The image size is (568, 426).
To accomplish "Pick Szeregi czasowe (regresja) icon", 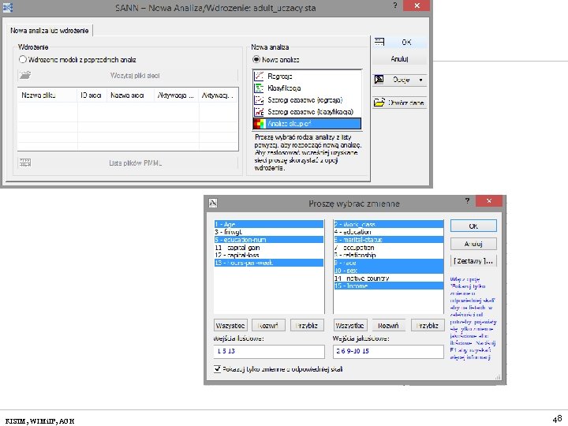I will [259, 100].
